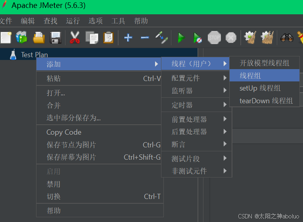
Task: Click the Paste clipboard icon
Action: [108, 37]
